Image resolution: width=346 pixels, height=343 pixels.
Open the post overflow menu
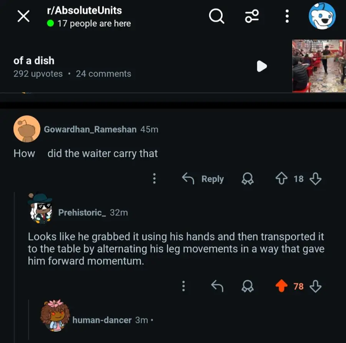[287, 16]
